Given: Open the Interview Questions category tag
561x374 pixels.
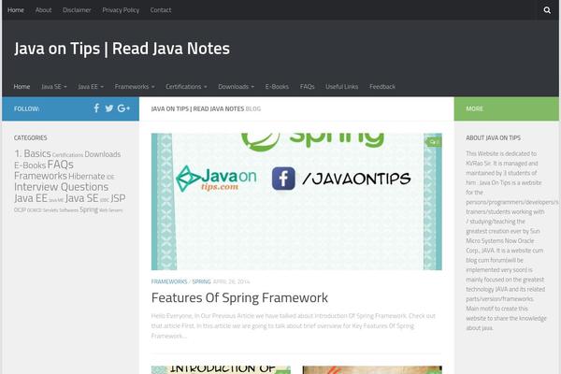Looking at the screenshot, I should pyautogui.click(x=61, y=187).
